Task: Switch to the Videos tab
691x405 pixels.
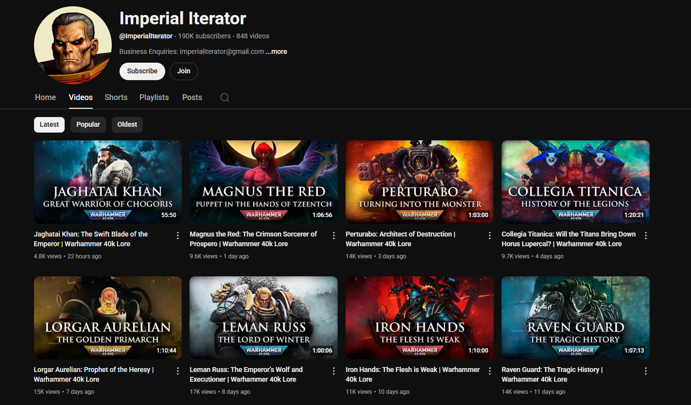Action: [81, 98]
